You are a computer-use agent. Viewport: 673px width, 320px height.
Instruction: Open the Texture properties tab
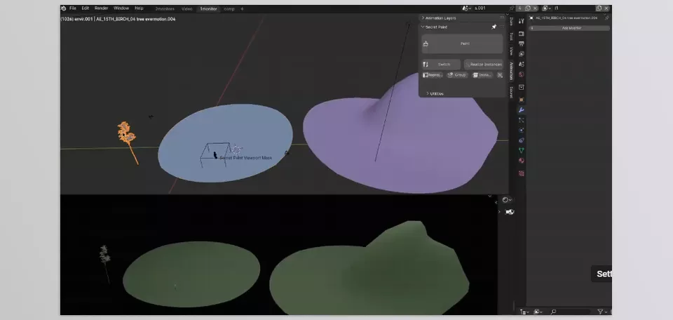point(521,173)
